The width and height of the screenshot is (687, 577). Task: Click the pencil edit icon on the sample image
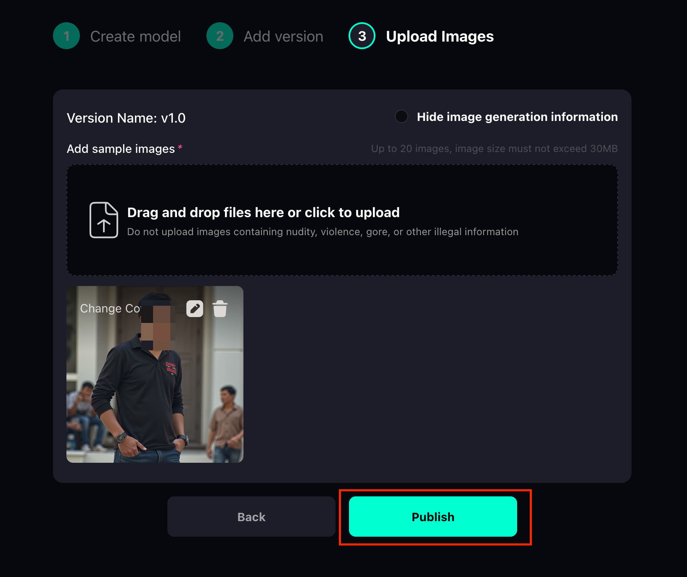(194, 308)
